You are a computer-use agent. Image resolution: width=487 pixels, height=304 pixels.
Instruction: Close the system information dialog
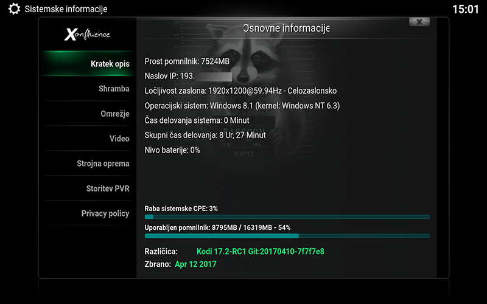point(419,22)
